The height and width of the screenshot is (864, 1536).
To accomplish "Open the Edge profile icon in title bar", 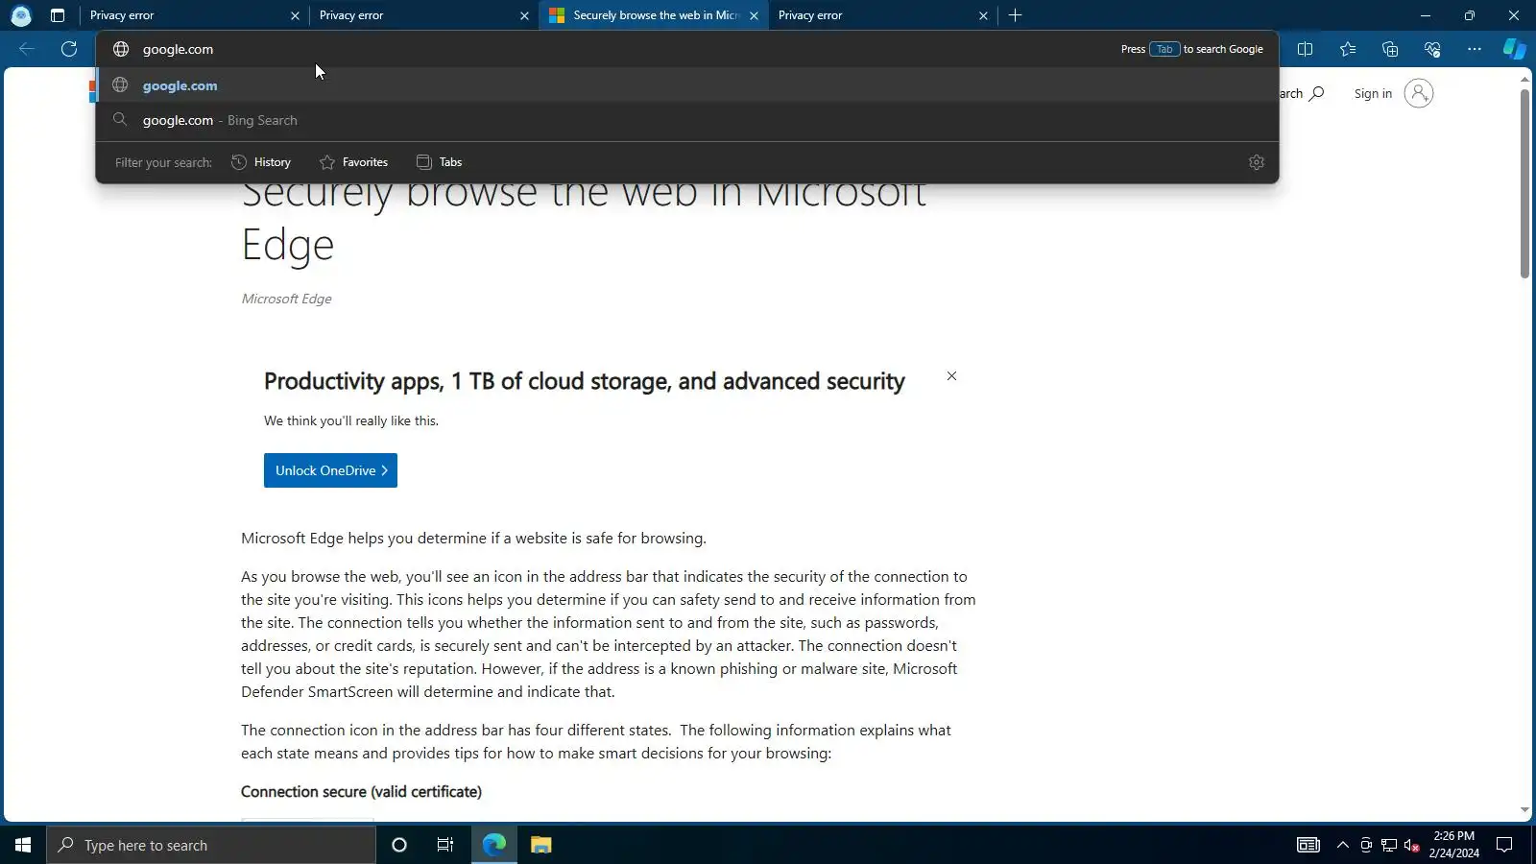I will coord(21,15).
